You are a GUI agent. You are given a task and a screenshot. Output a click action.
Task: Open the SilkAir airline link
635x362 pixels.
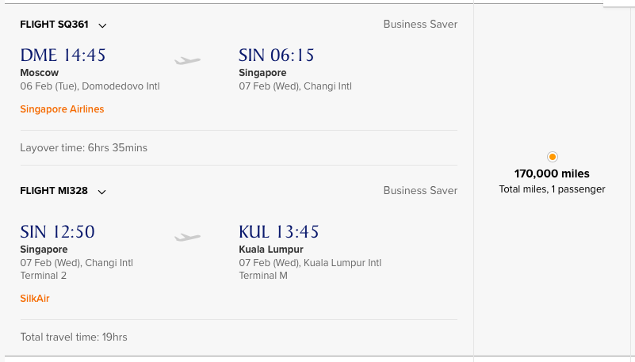pos(35,299)
